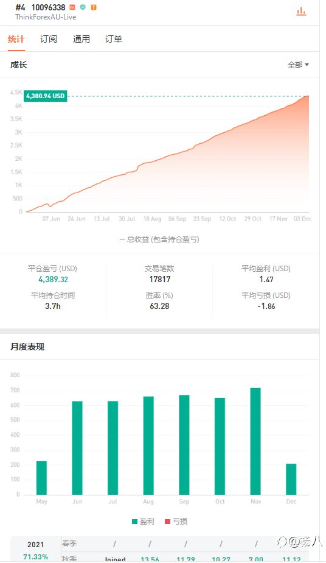Screen dimensions: 326x563
Task: Click the 4,389.32 closed profit value
Action: (53, 279)
